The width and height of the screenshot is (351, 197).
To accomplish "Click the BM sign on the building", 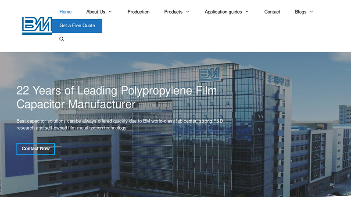I will (209, 74).
